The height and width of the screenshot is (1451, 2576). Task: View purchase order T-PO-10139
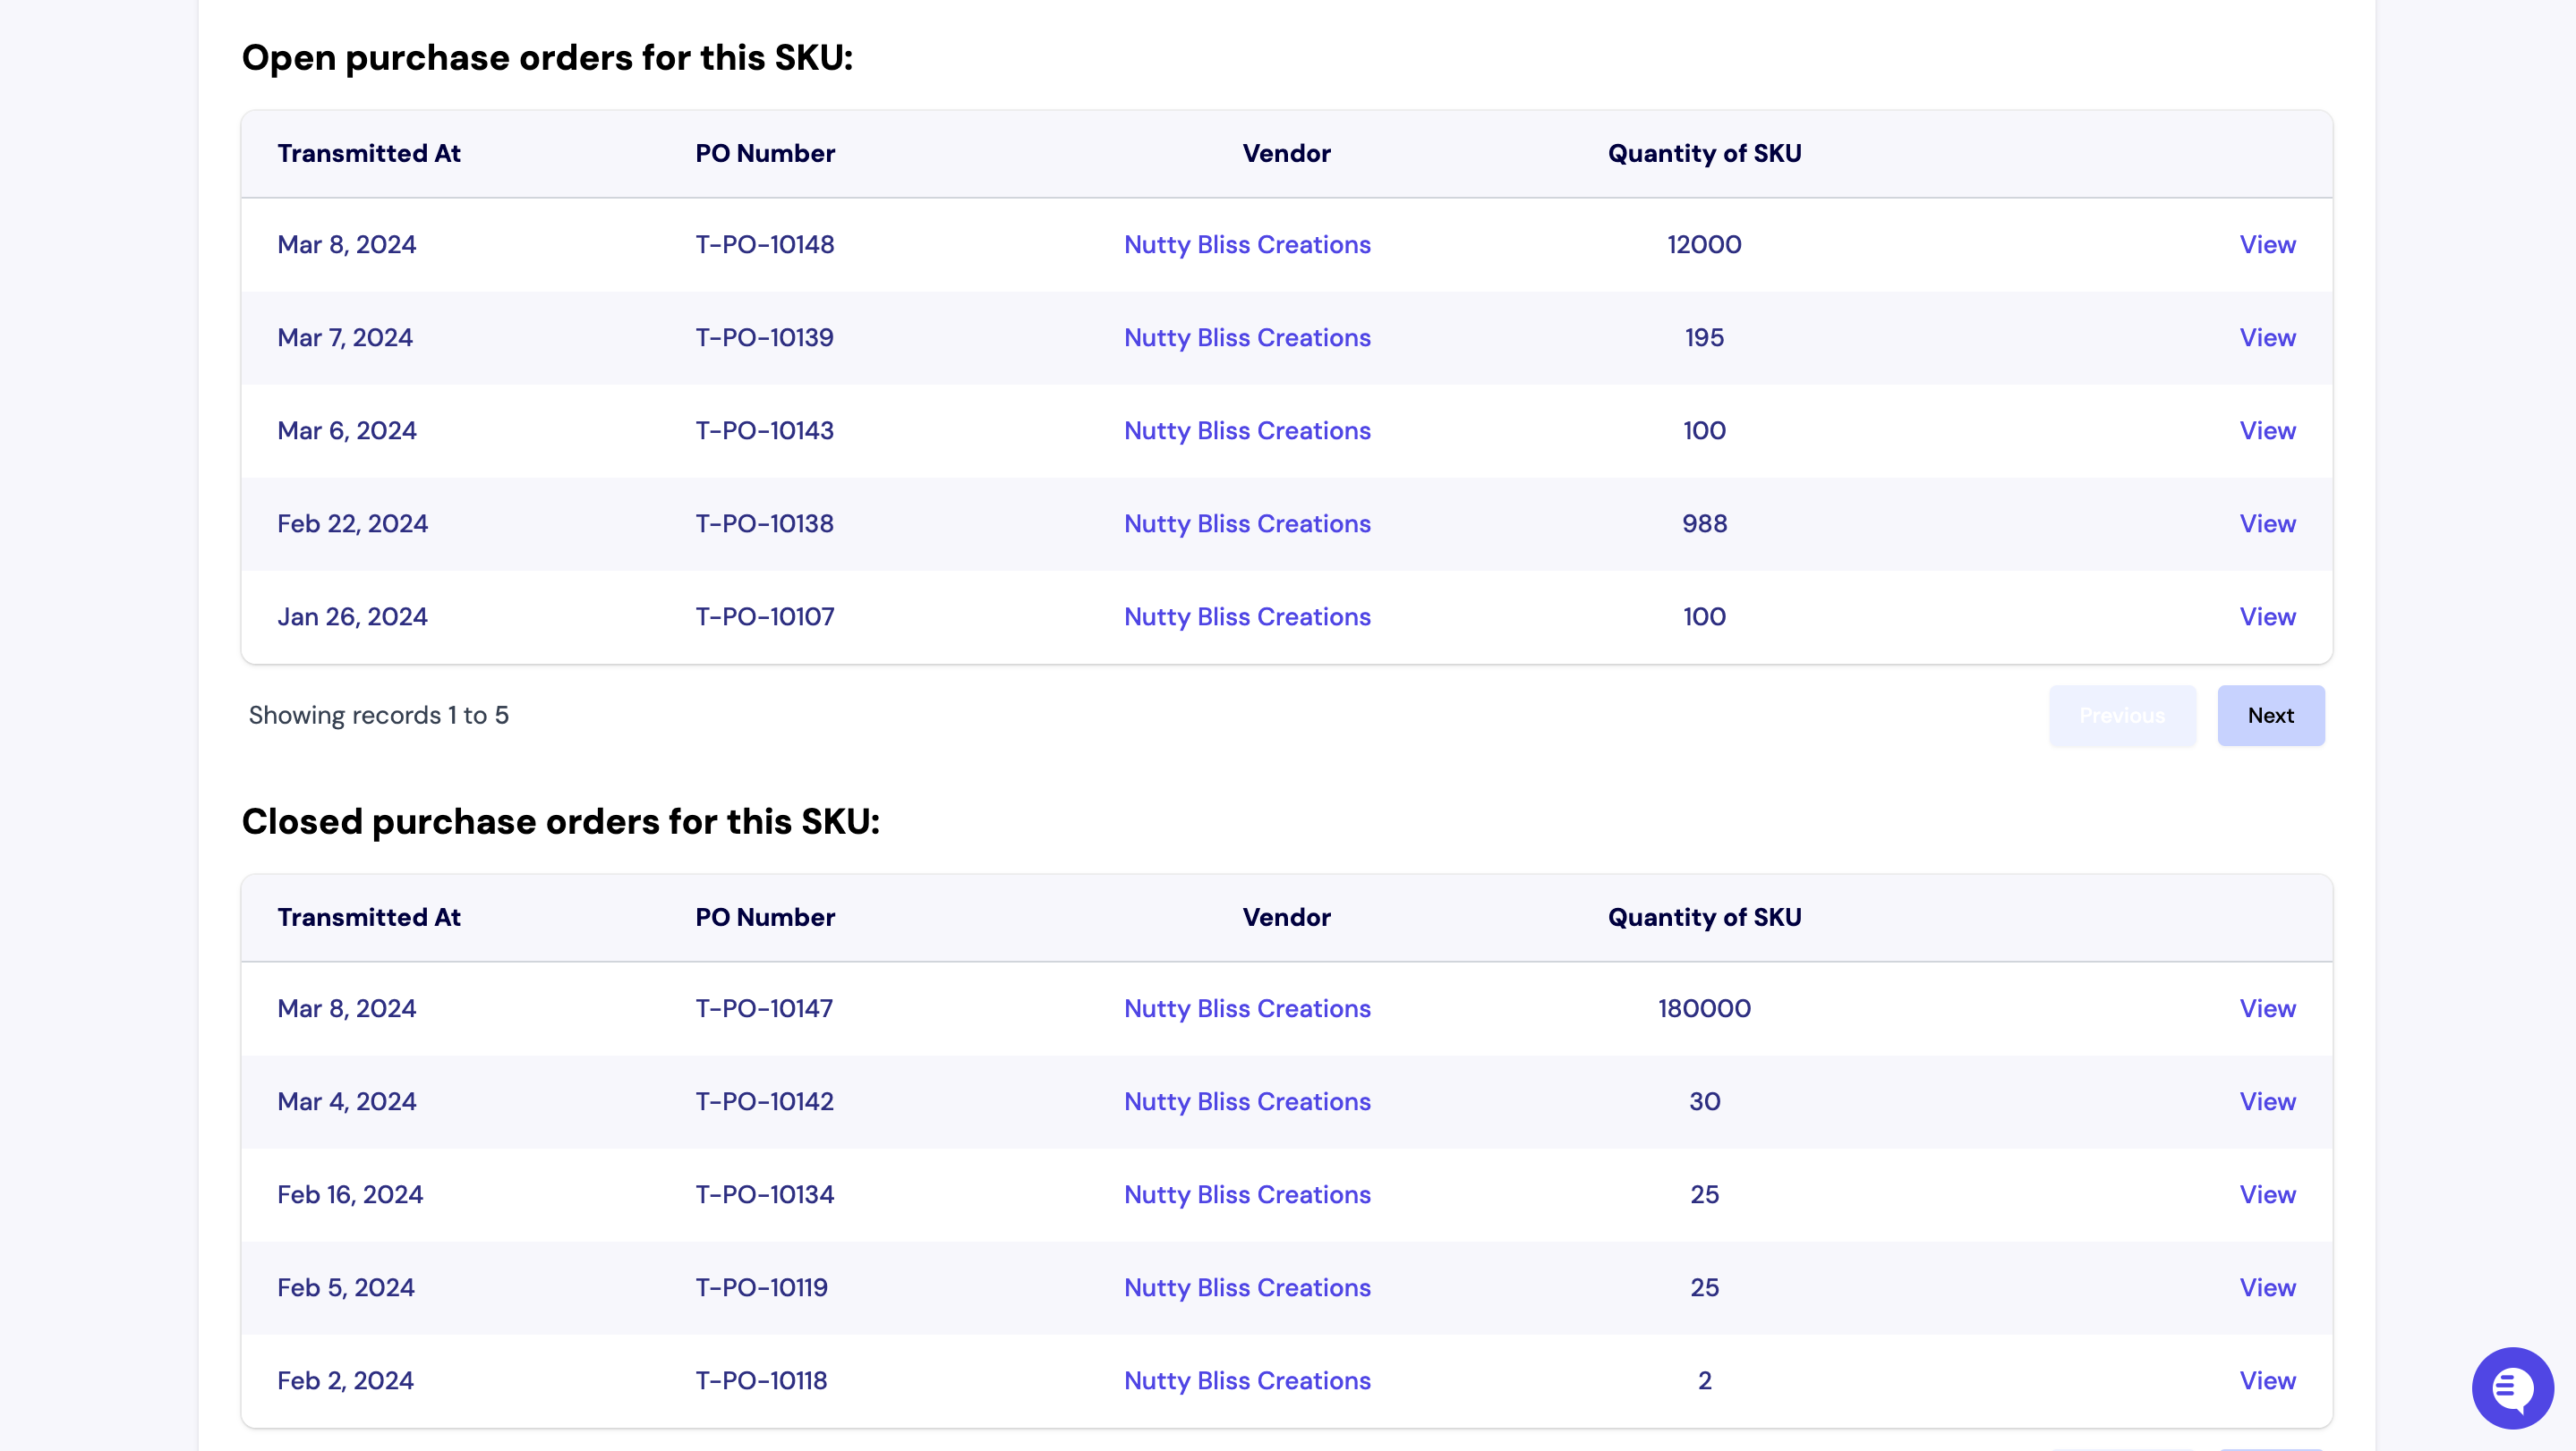pos(2267,336)
